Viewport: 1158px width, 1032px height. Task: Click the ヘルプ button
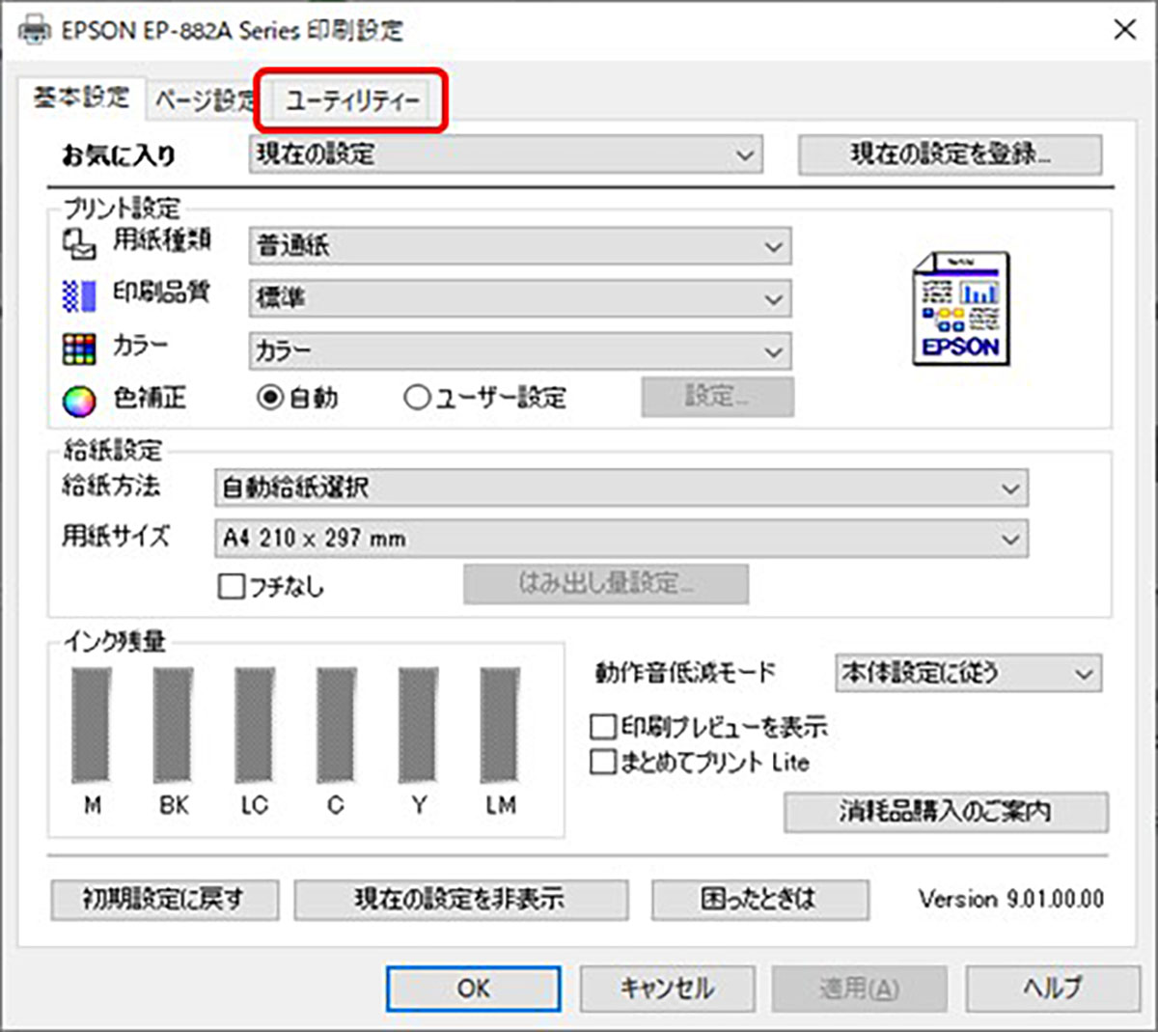coord(1053,989)
